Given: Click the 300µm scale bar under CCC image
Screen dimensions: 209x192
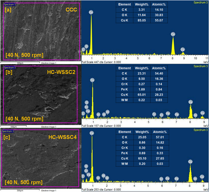Looking at the screenshot, I should tap(20, 63).
